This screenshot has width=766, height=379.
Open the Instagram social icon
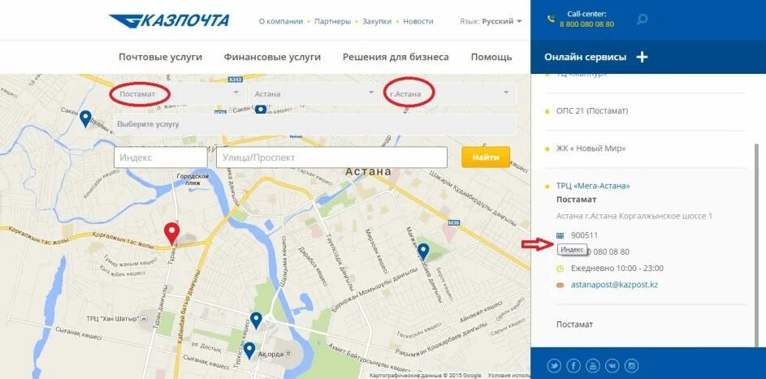tap(632, 365)
